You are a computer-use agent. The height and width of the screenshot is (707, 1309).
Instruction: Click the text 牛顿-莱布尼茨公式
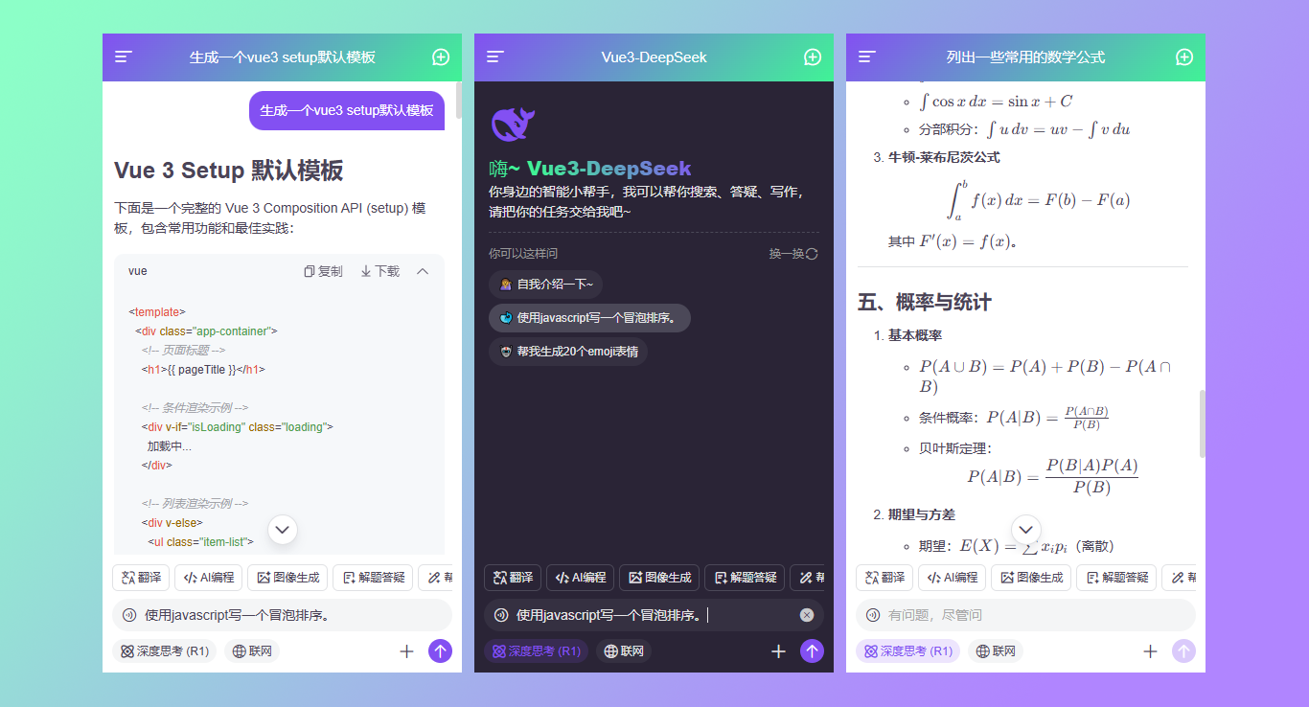coord(944,157)
